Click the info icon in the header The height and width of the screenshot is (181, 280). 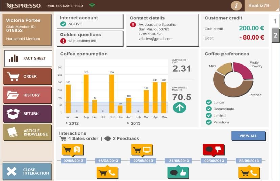click(236, 6)
